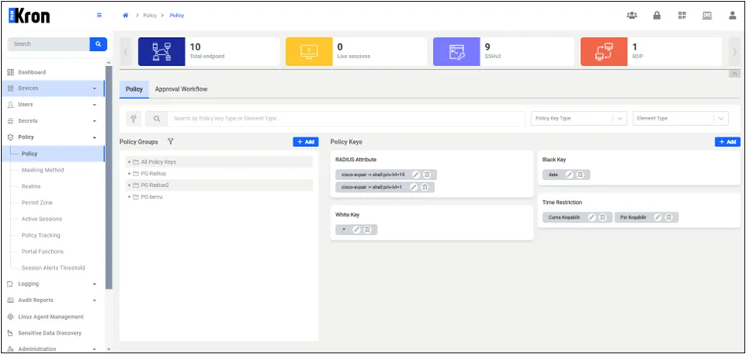Open Active Sessions in sidebar
Screen dimensions: 746x354
42,219
